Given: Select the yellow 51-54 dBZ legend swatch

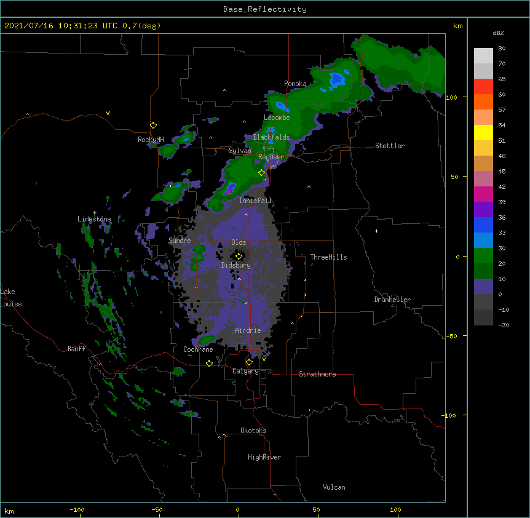Looking at the screenshot, I should click(483, 132).
